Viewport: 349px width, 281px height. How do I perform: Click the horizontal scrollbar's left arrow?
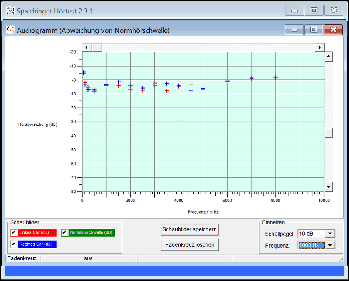coord(87,47)
